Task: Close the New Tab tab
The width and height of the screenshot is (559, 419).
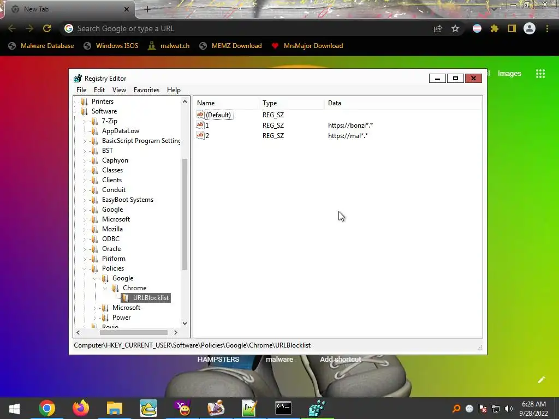Action: (127, 9)
